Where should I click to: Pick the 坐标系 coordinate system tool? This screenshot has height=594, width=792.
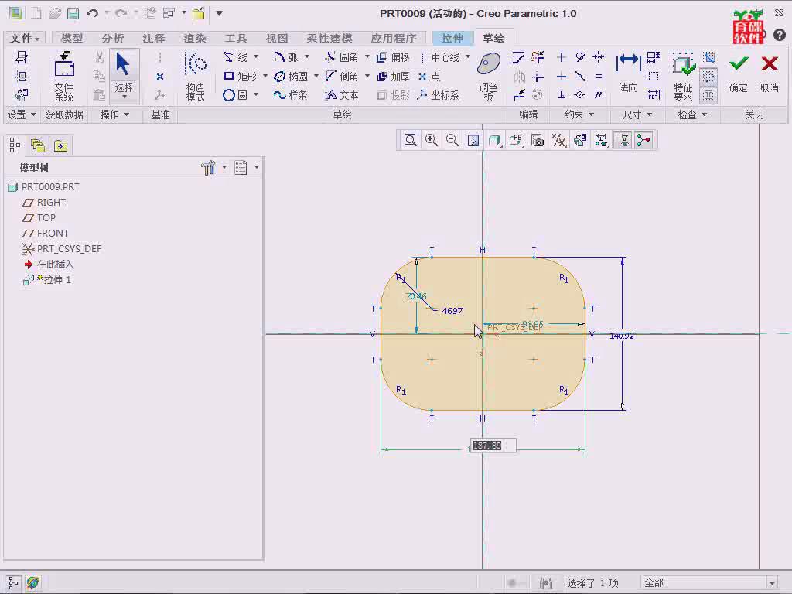click(438, 95)
